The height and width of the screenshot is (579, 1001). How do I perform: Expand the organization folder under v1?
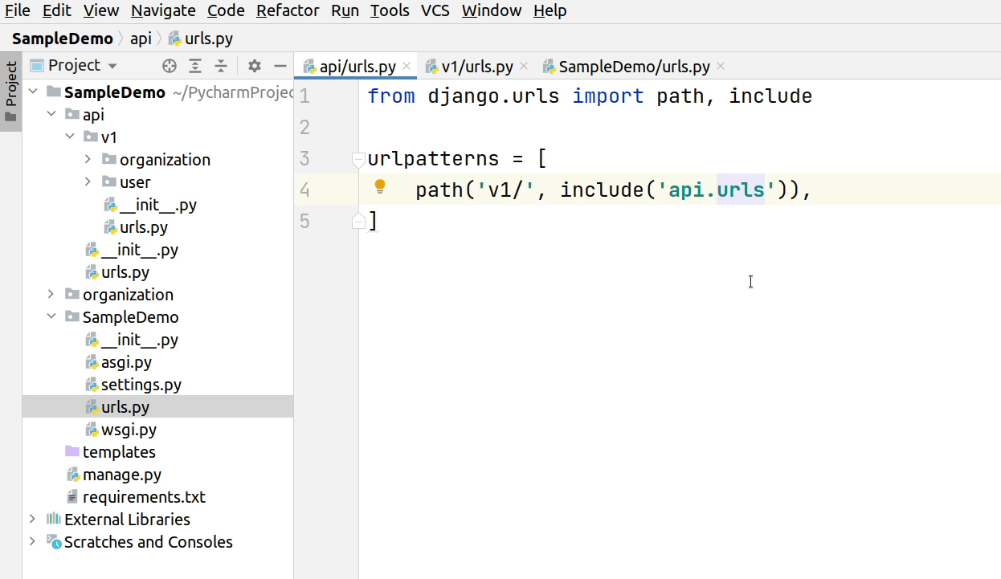(88, 160)
